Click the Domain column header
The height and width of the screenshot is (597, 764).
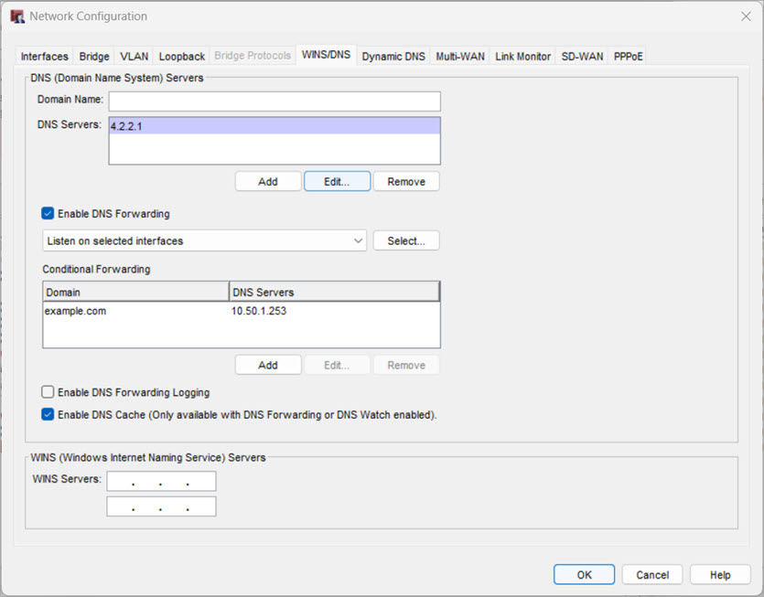[135, 293]
